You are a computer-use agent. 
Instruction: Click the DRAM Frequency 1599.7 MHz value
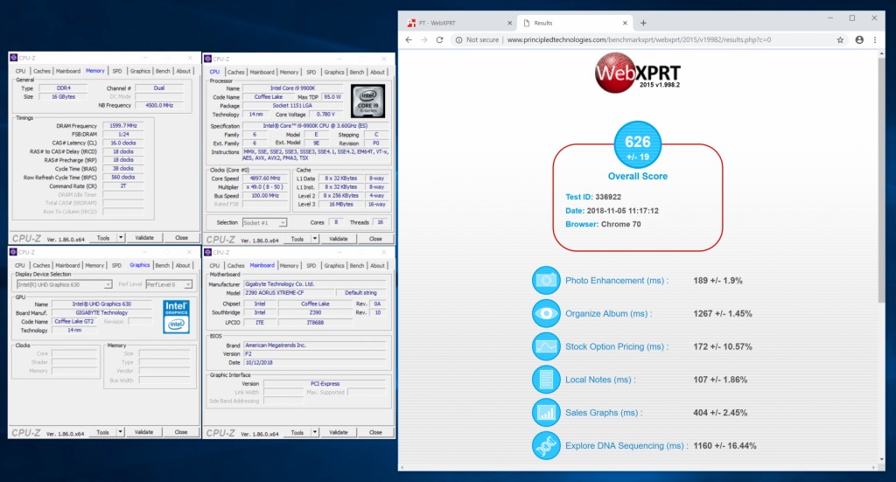click(122, 126)
